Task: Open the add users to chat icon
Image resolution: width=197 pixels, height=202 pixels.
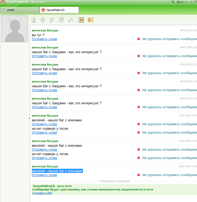Action: pyautogui.click(x=52, y=20)
